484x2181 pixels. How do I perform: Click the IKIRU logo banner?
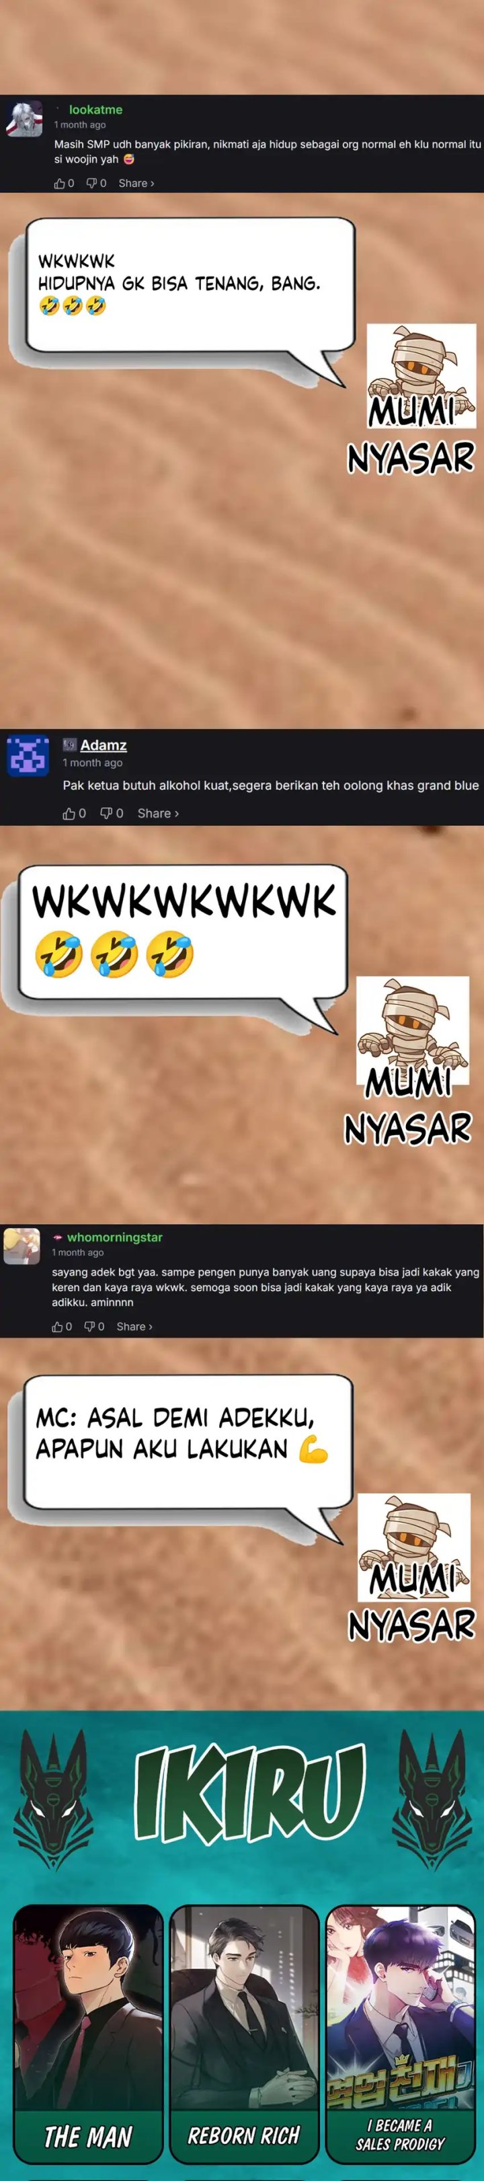249,1794
